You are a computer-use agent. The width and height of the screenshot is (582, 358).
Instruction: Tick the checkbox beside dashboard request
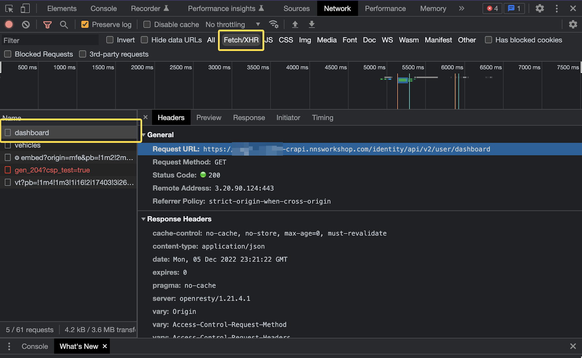tap(8, 133)
